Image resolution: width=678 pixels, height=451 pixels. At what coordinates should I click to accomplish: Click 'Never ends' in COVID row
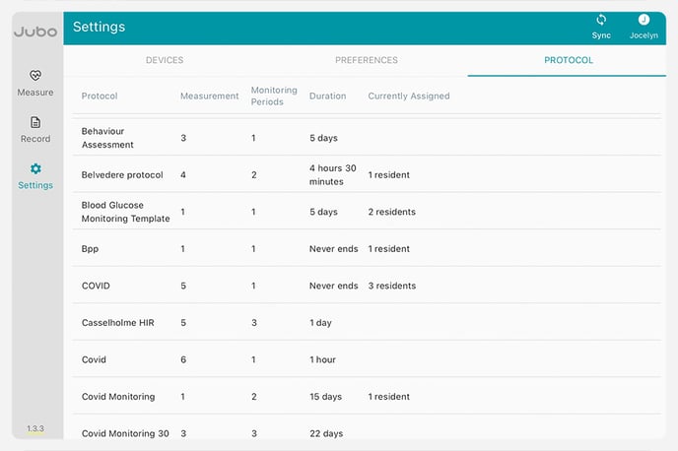click(333, 286)
